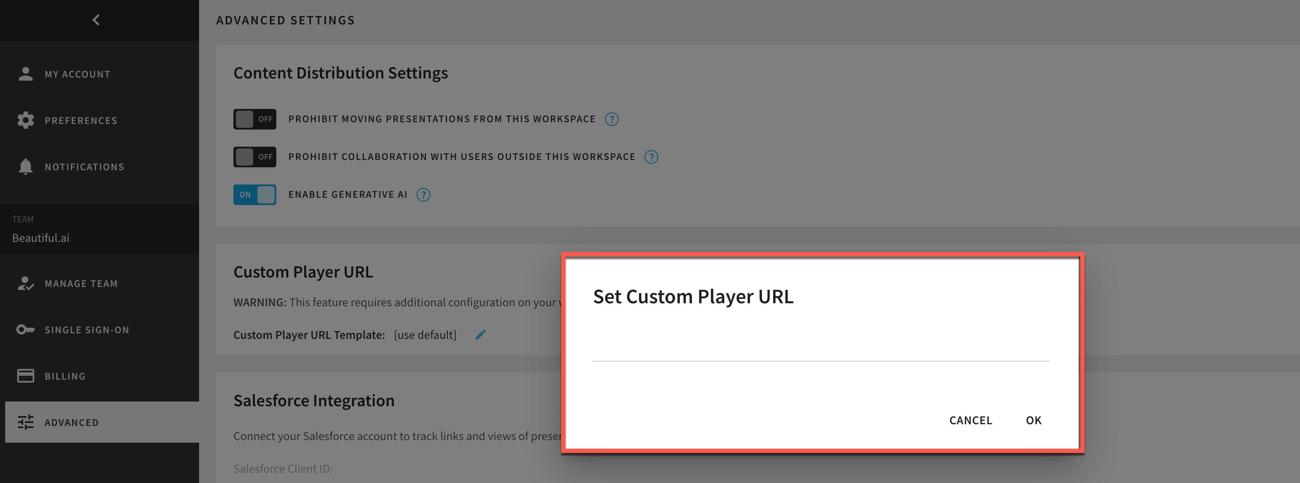Open help tooltip for Prohibit Moving Presentations
1300x483 pixels.
pos(612,119)
